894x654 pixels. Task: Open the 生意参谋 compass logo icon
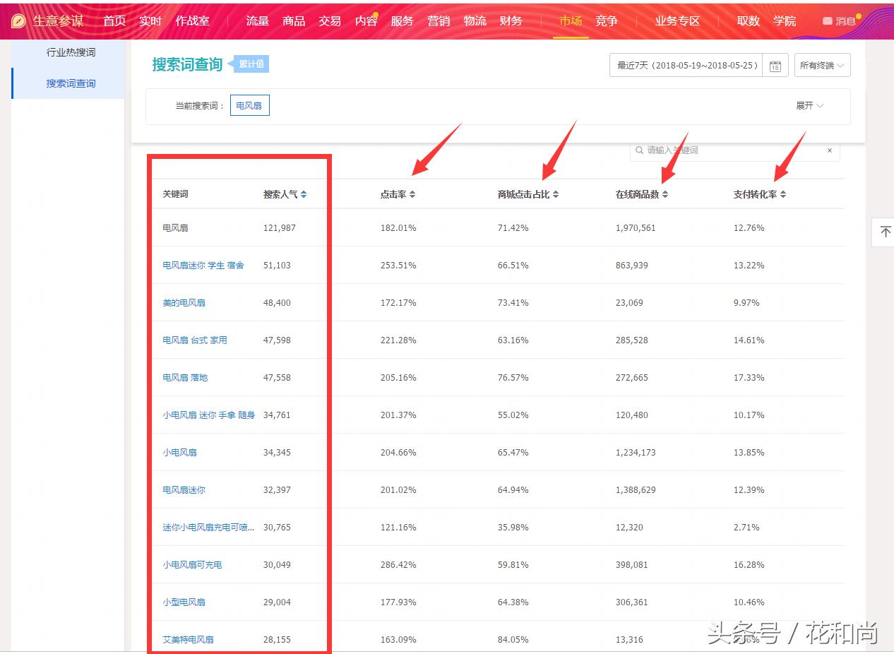pos(18,20)
